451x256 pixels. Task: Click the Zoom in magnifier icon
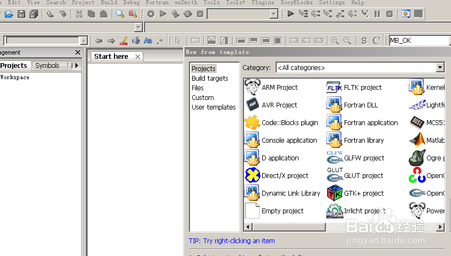335,41
